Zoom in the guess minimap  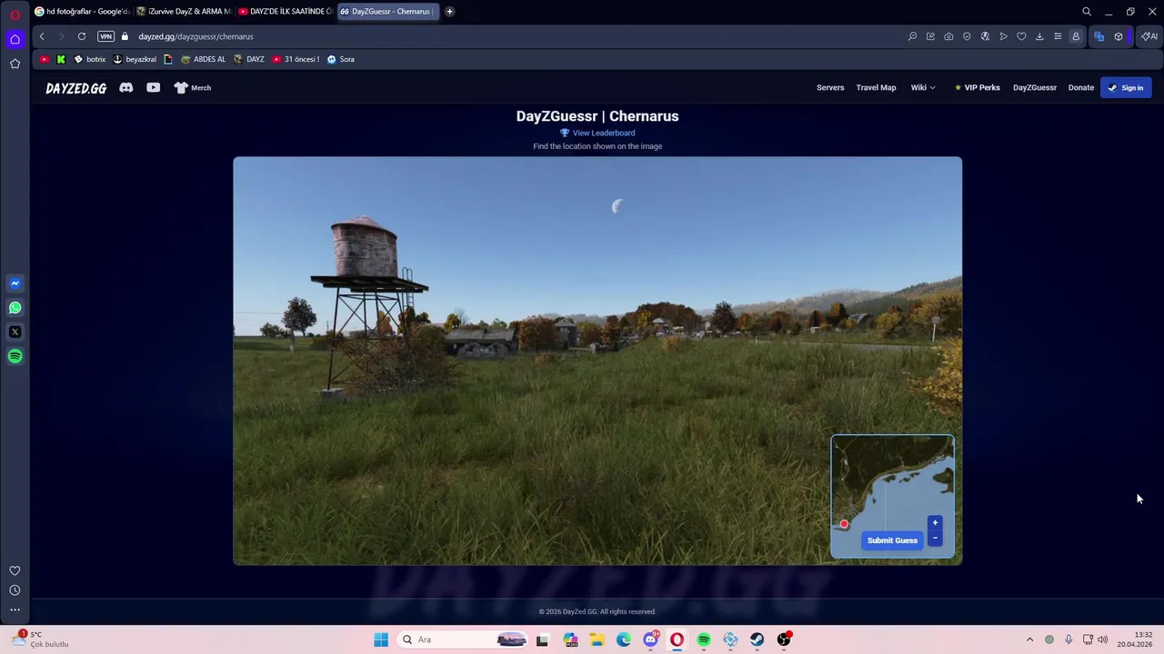coord(935,522)
